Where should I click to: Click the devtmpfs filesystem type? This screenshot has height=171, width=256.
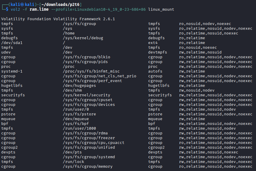[x=158, y=52]
